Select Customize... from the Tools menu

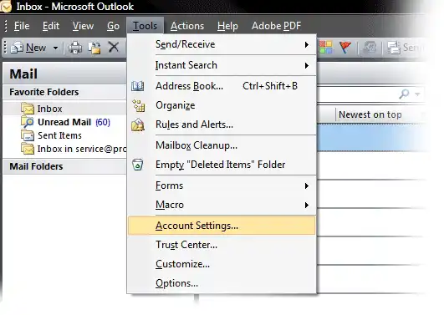click(222, 264)
